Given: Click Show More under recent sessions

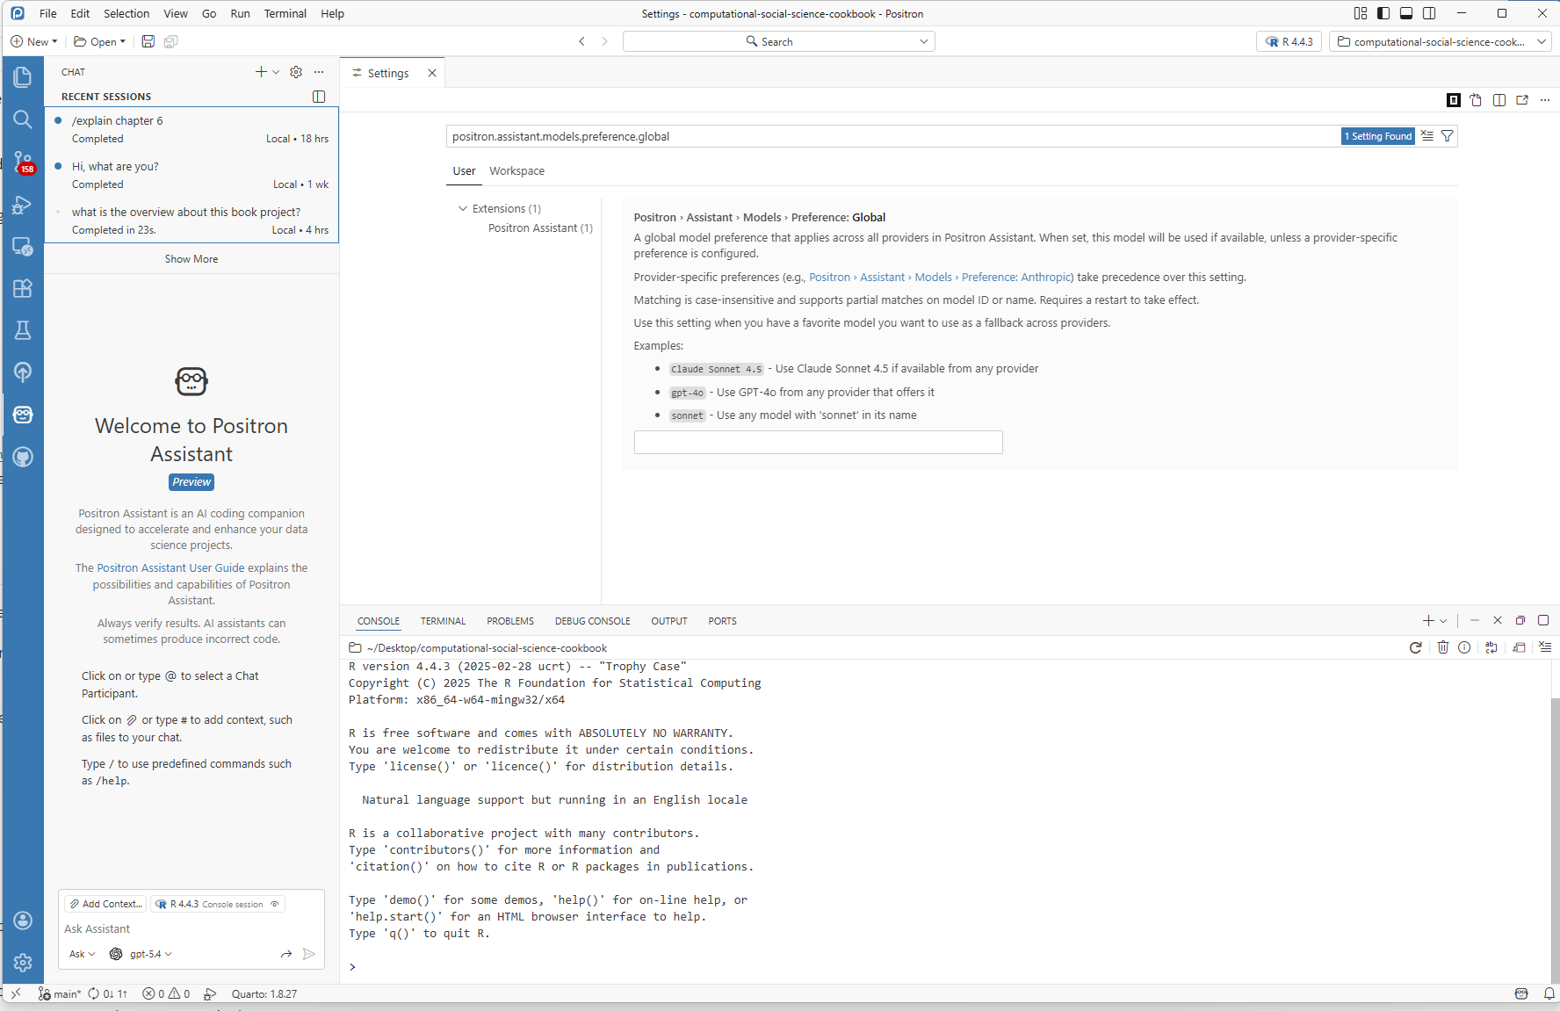Looking at the screenshot, I should tap(191, 259).
